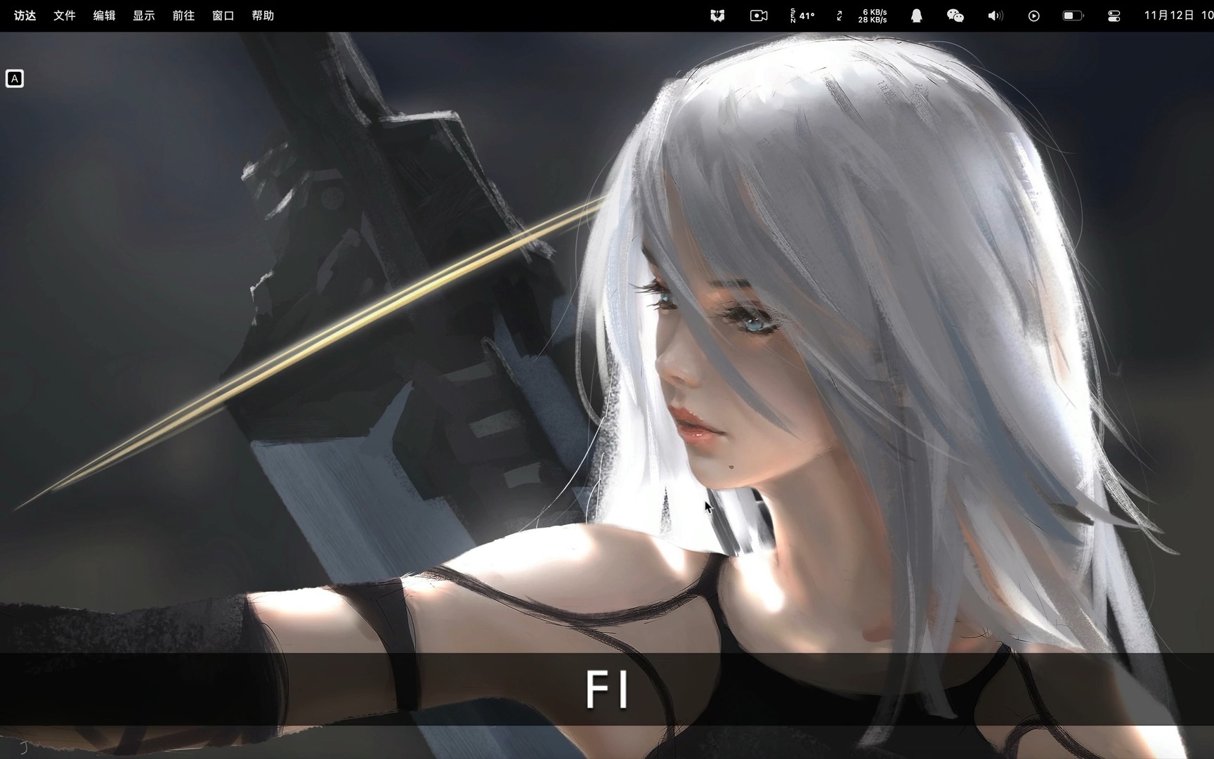Viewport: 1214px width, 759px height.
Task: Click the first left status icon in menu bar
Action: pos(717,15)
